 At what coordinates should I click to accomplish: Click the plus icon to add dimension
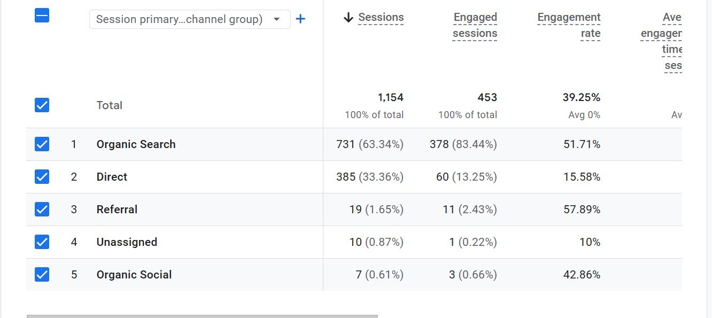pos(300,19)
